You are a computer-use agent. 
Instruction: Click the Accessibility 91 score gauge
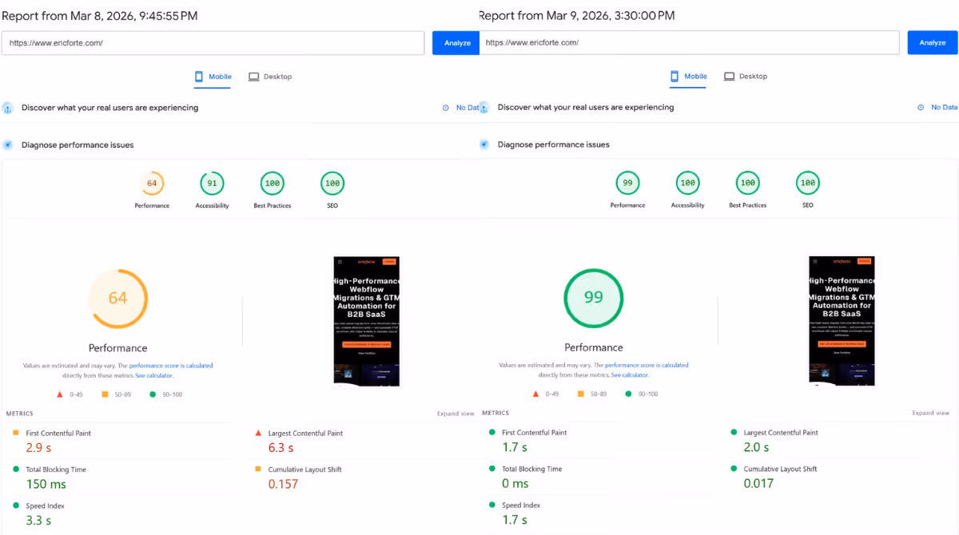pyautogui.click(x=212, y=184)
